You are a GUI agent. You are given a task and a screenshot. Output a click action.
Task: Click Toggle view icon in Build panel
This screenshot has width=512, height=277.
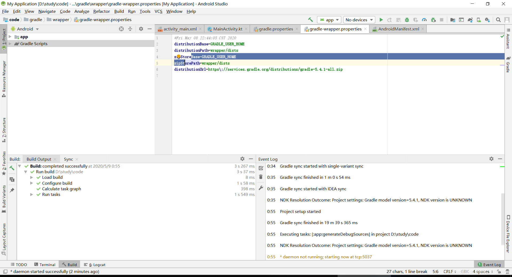pyautogui.click(x=12, y=179)
